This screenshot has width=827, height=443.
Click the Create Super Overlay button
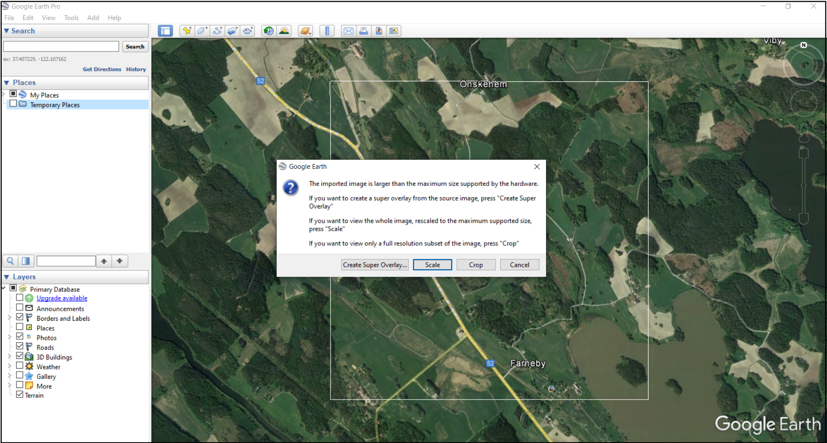coord(375,265)
